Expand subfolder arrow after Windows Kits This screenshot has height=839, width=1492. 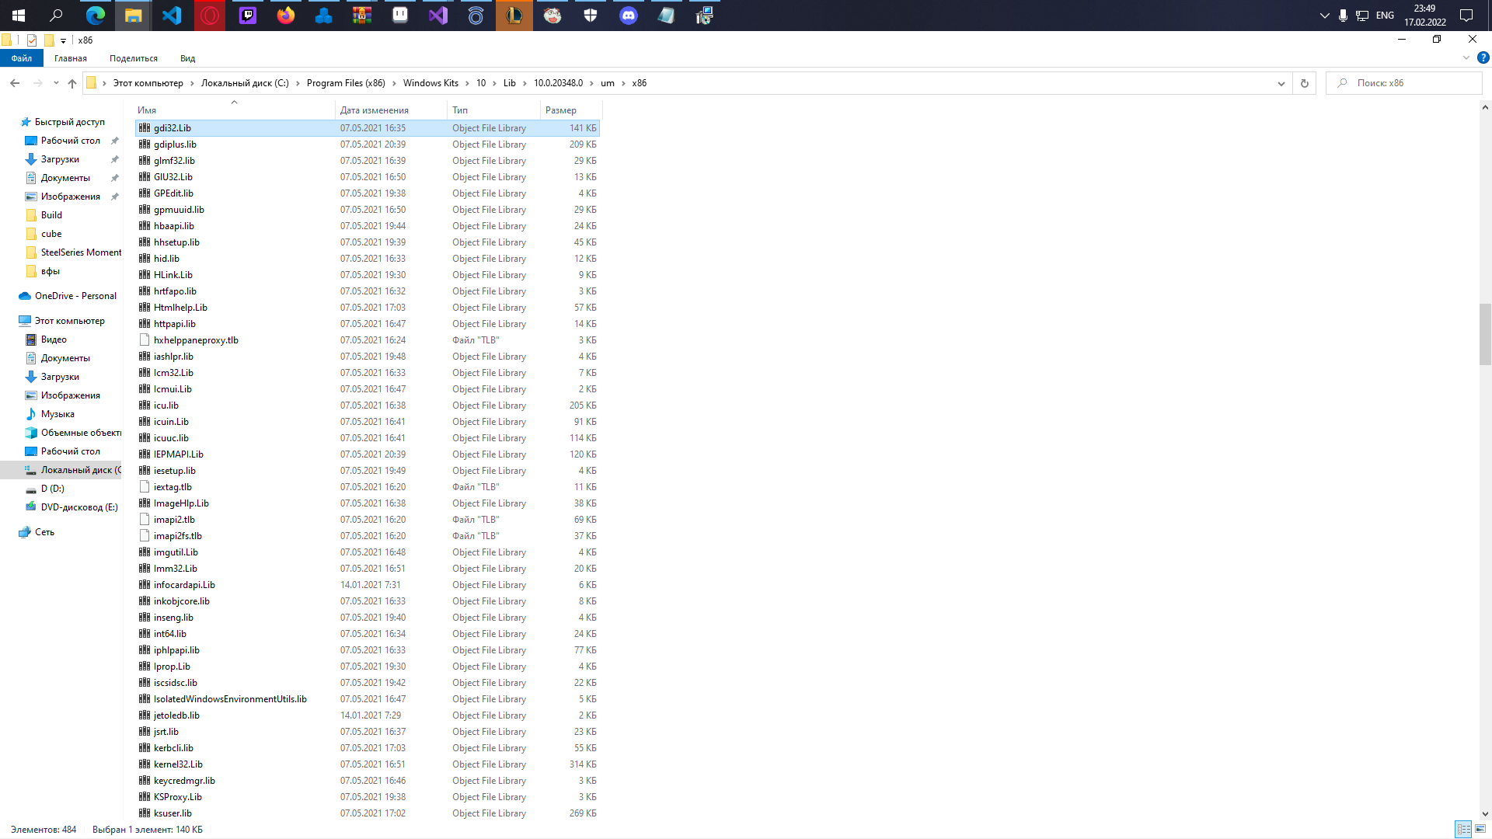pos(467,83)
